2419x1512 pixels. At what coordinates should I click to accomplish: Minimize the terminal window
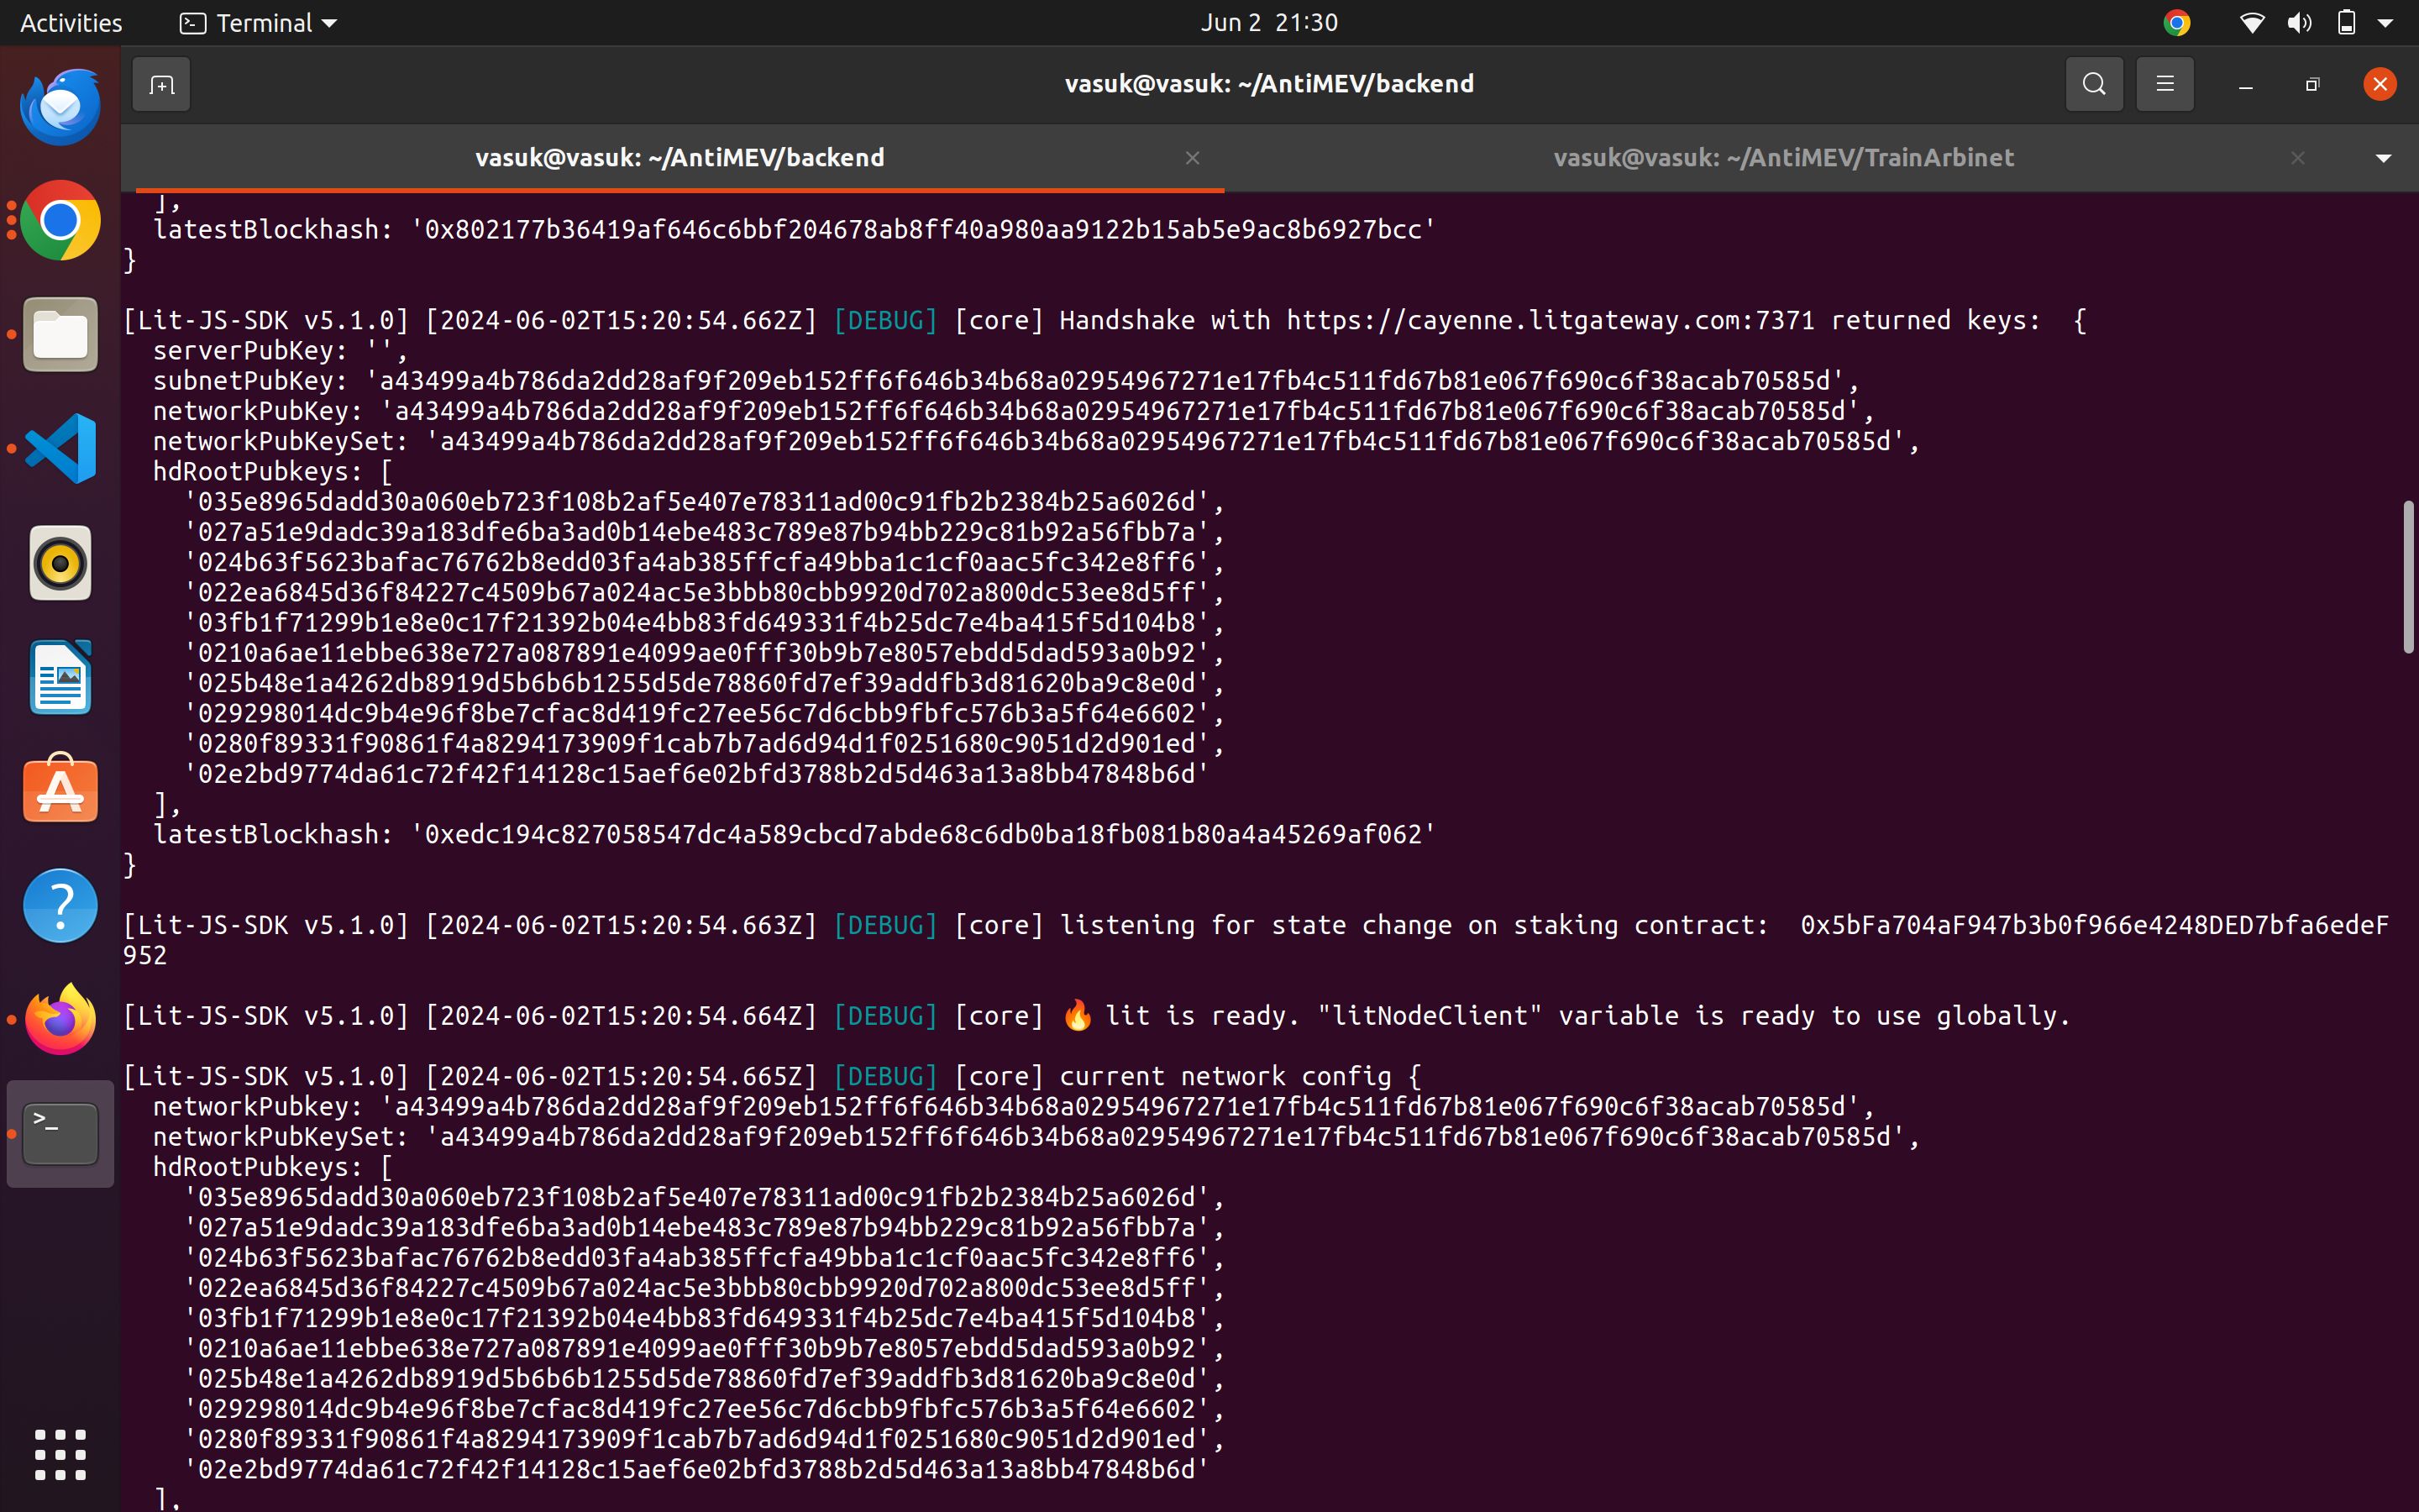coord(2245,84)
